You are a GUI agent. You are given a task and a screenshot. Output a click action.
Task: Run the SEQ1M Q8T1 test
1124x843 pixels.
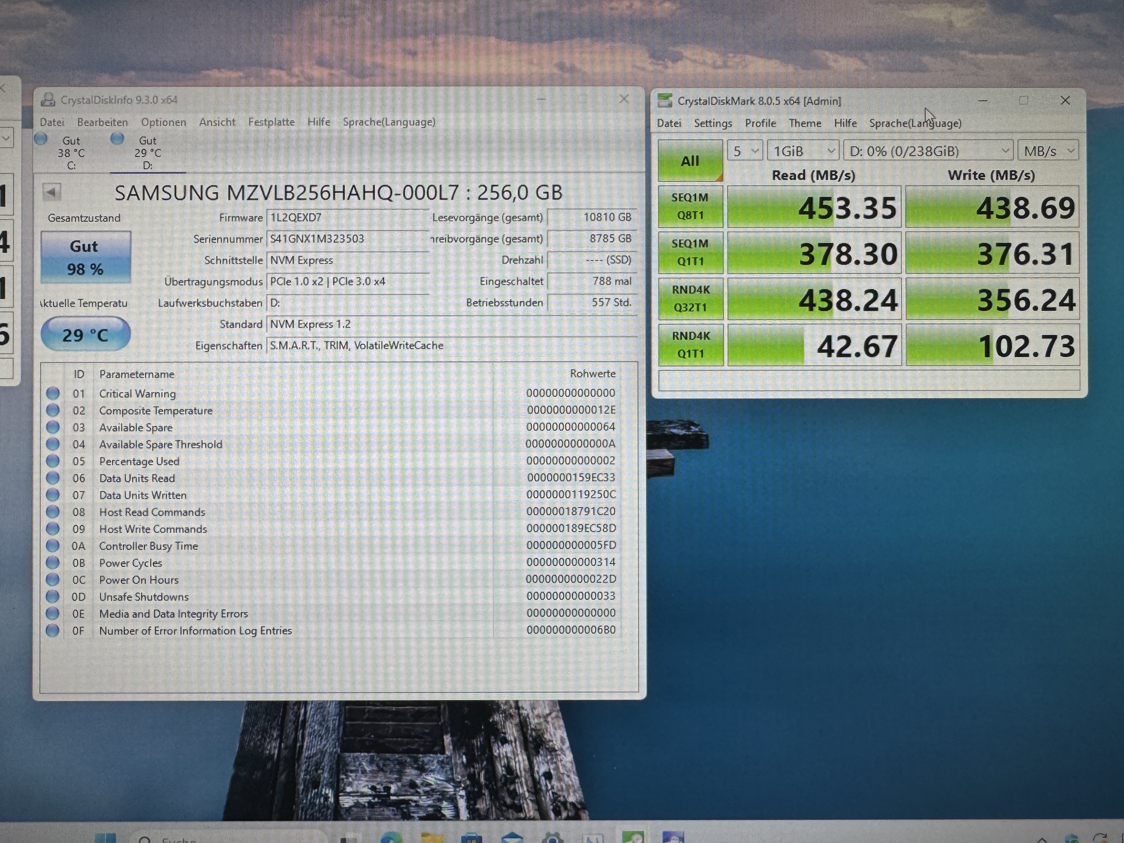690,206
